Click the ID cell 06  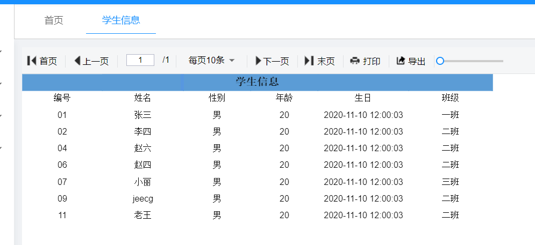pos(62,165)
